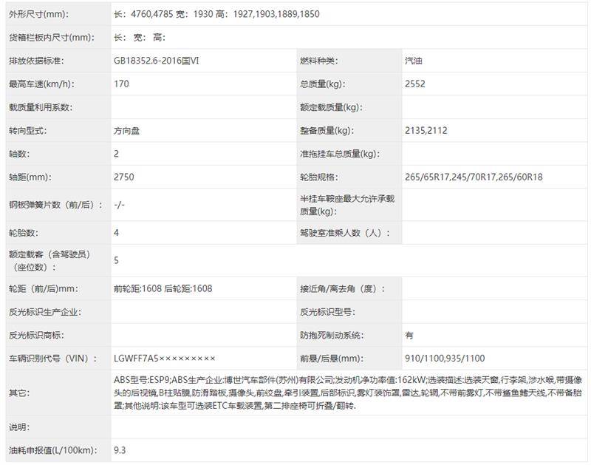Screen dimensions: 591x465
Task: Click the 载质量利用系数 label
Action: click(x=41, y=107)
